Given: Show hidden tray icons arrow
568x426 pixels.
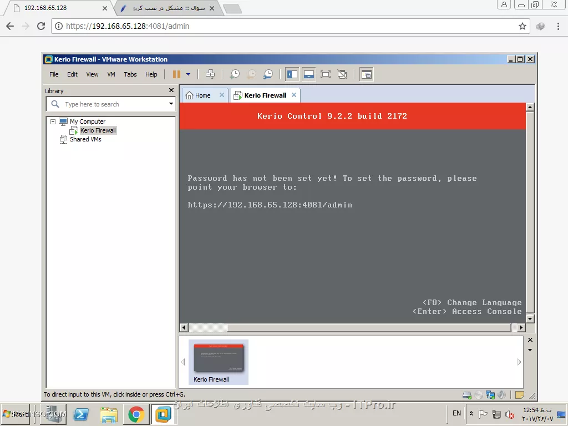Looking at the screenshot, I should (x=471, y=413).
